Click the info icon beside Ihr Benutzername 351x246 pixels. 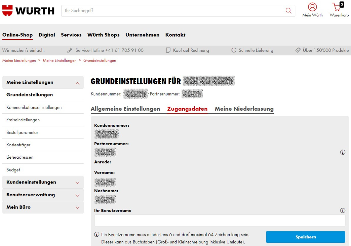point(343,210)
